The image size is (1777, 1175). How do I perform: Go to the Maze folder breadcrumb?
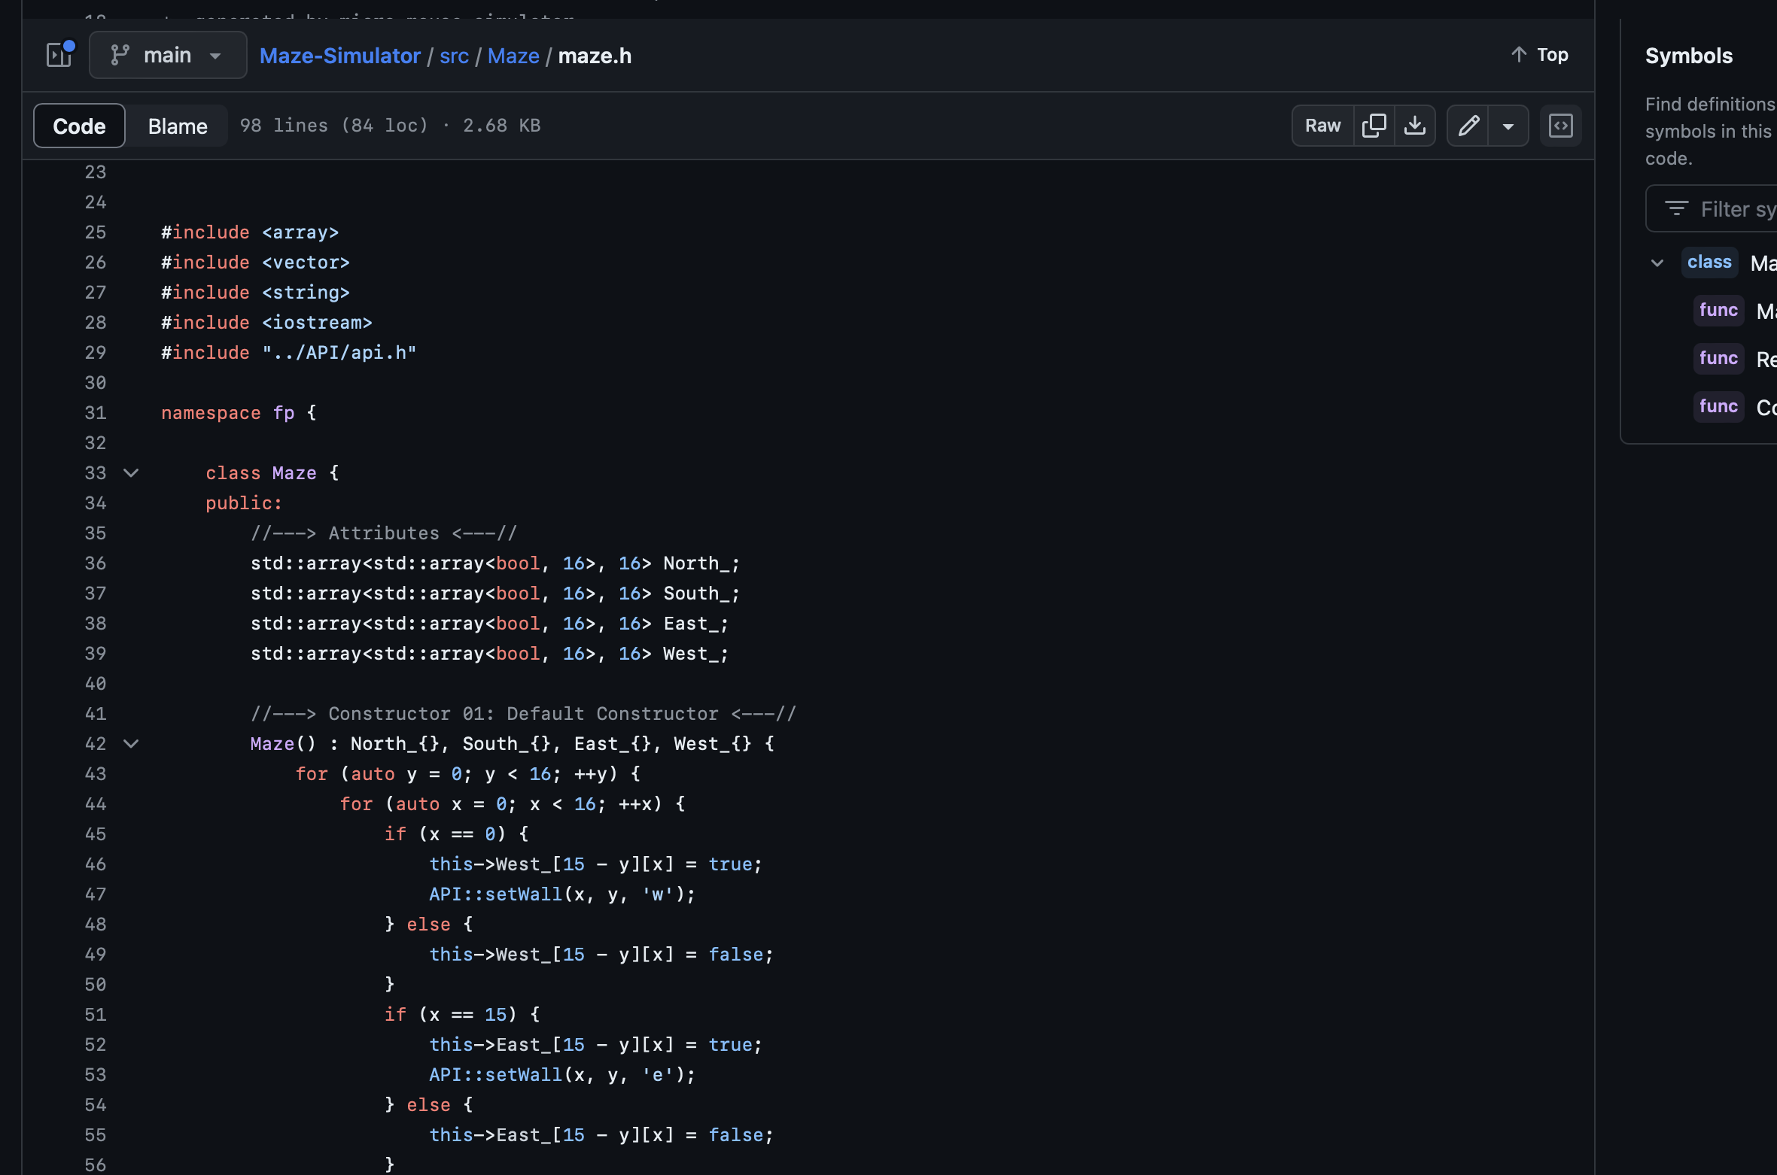click(x=513, y=56)
